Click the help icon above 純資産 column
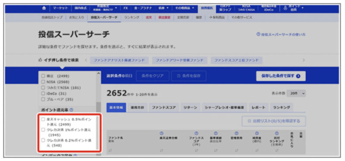Viewport: 345px width, 161px height. pyautogui.click(x=256, y=133)
